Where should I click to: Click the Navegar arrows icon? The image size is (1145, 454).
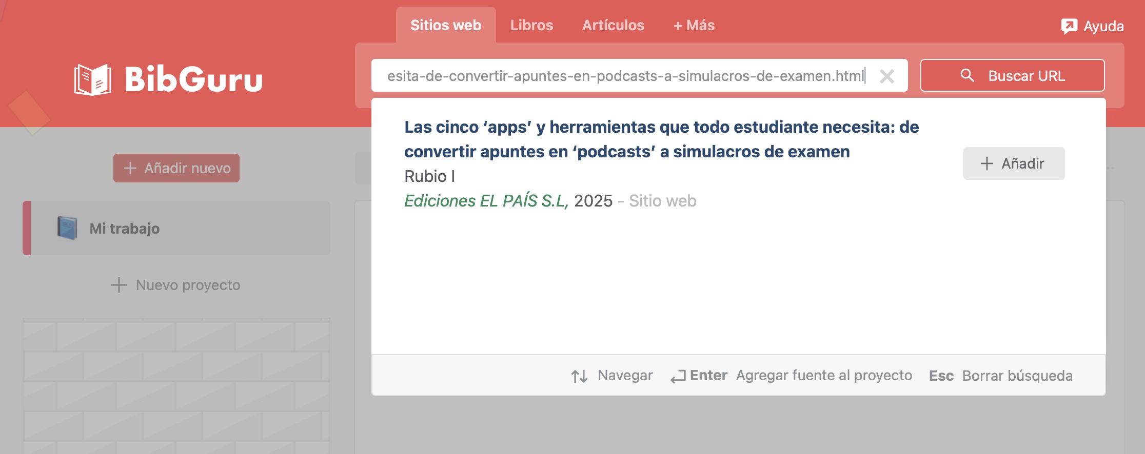tap(579, 376)
